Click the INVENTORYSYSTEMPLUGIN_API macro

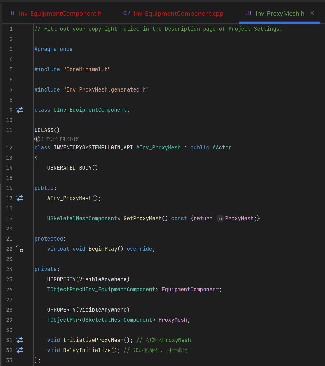point(93,148)
